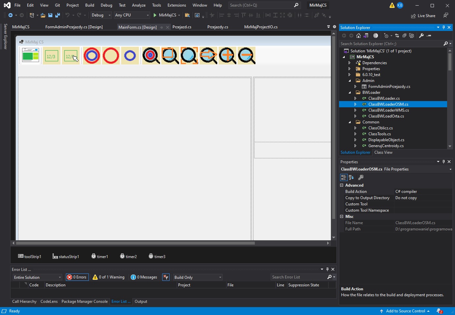Screen dimensions: 455x315
Task: Collapse Advanced section in Properties
Action: click(x=342, y=185)
